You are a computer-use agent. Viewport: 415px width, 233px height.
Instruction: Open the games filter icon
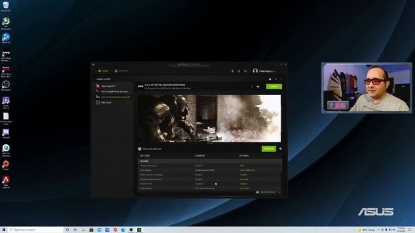[x=276, y=79]
